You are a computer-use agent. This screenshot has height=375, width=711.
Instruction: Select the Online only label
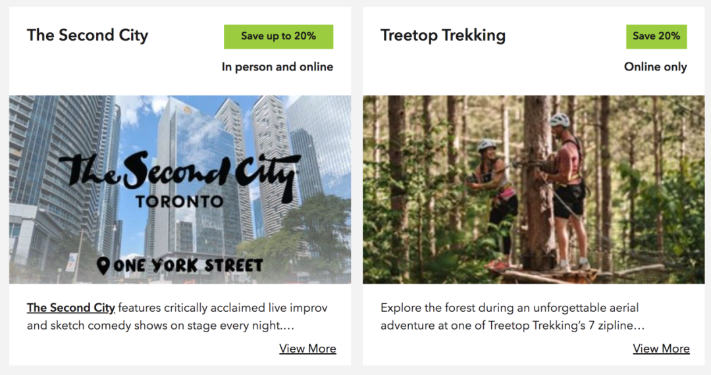click(x=655, y=67)
